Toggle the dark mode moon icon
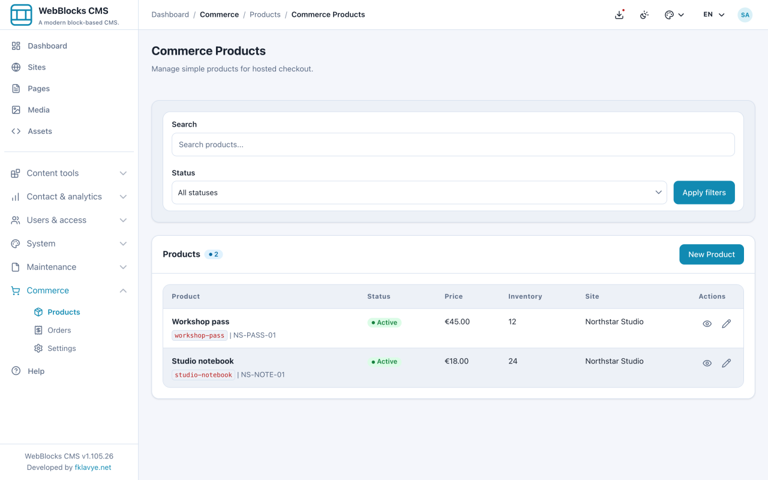The height and width of the screenshot is (480, 768). coord(644,15)
